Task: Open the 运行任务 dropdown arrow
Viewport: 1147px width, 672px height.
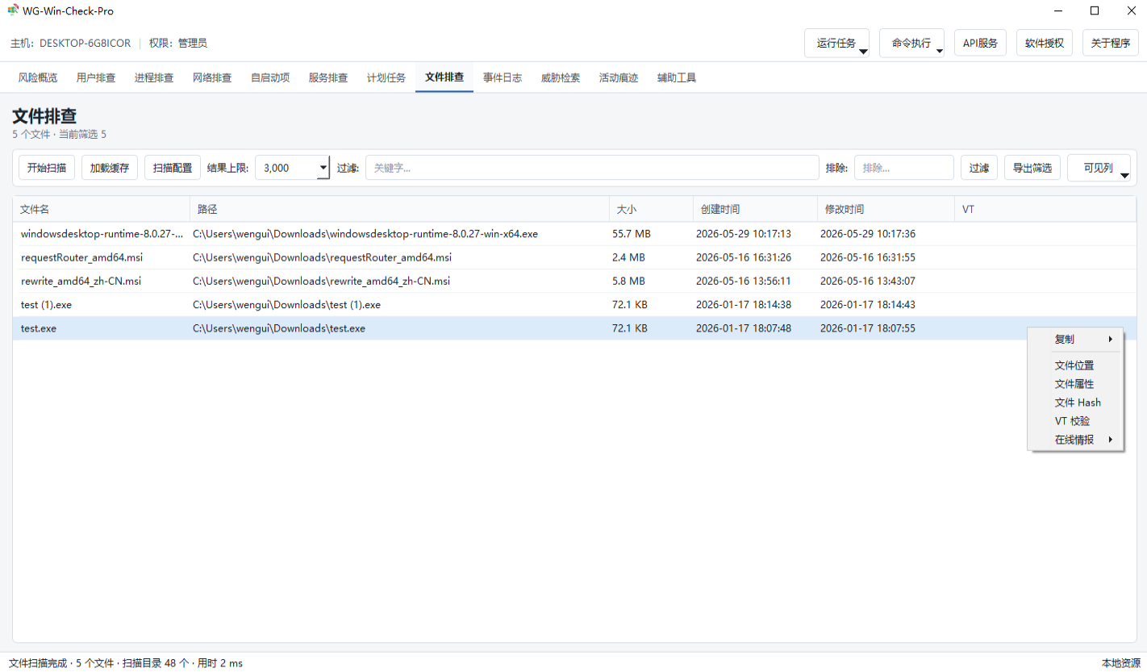Action: (x=863, y=52)
